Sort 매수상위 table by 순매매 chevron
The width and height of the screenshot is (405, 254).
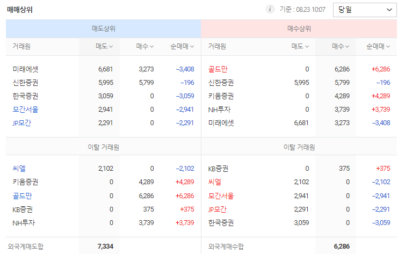[x=388, y=47]
